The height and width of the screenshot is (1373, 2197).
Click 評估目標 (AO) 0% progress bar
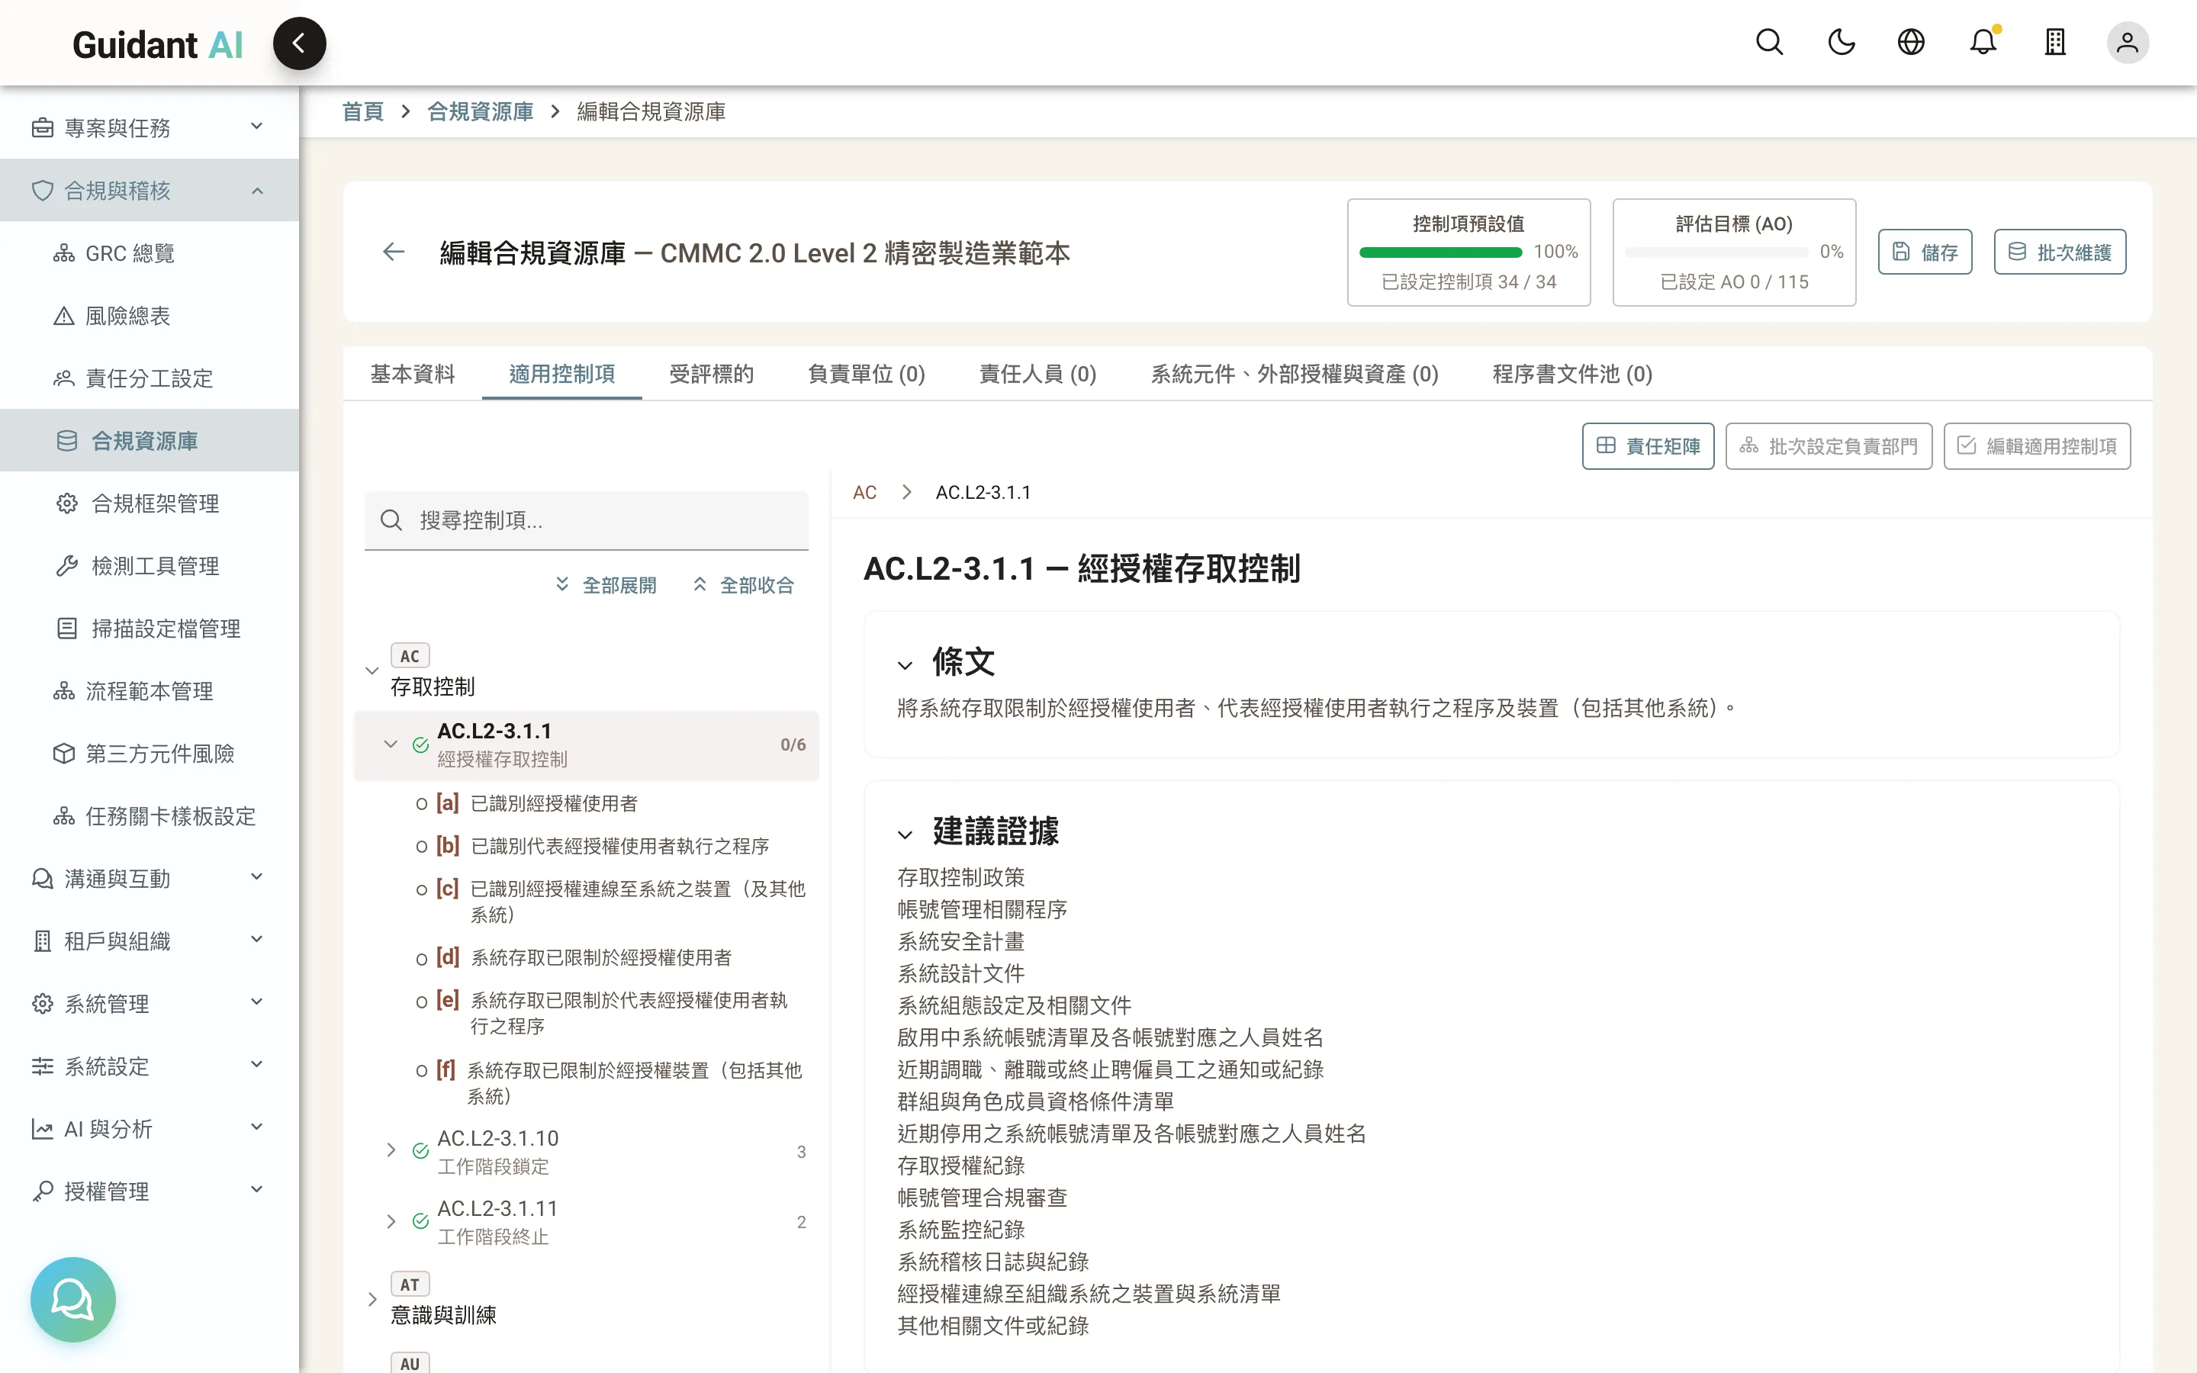click(1716, 252)
